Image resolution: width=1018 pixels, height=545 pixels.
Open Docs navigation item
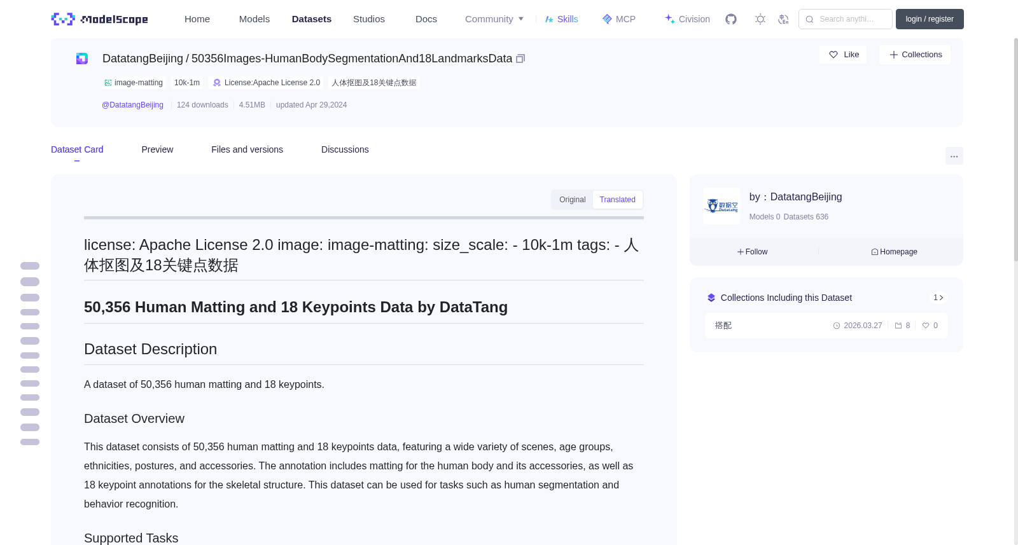[x=426, y=19]
